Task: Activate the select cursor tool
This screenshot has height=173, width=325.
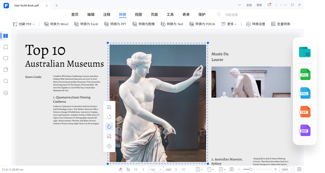Action: point(129,169)
